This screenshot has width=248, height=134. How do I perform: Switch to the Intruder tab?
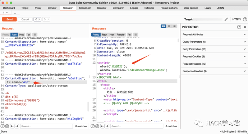(x=52, y=8)
